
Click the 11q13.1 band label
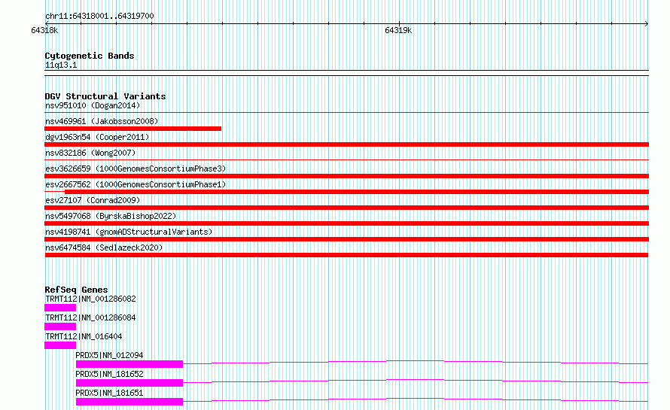[61, 65]
